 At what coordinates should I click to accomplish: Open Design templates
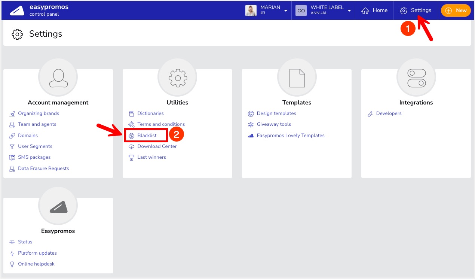click(276, 113)
